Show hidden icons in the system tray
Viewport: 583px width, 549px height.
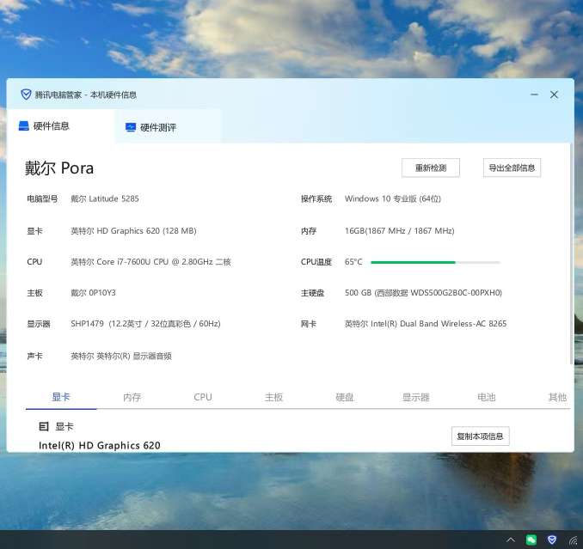point(511,540)
